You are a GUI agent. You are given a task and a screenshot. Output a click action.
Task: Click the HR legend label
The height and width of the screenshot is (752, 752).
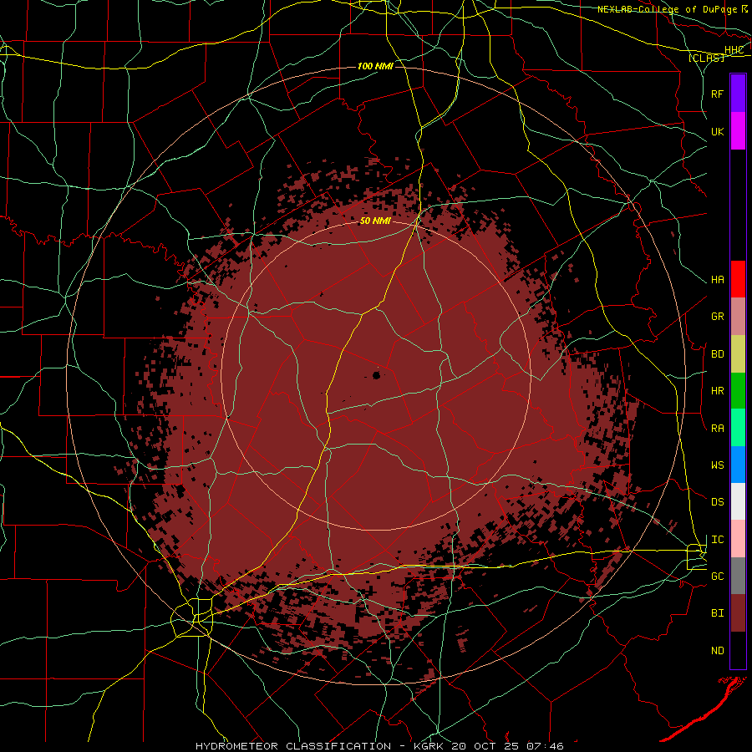click(717, 391)
